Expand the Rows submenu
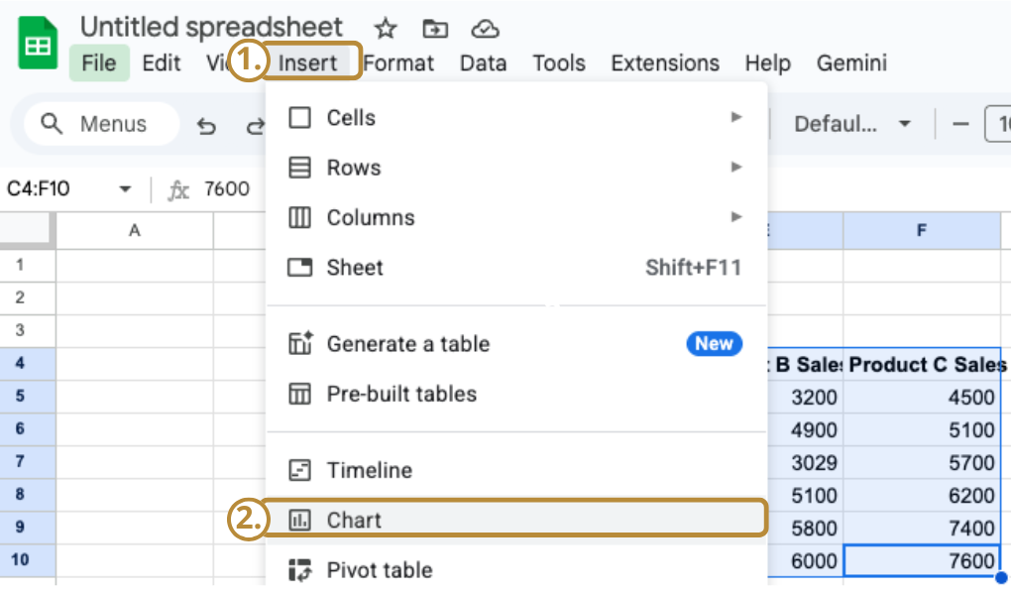Image resolution: width=1011 pixels, height=593 pixels. tap(736, 167)
